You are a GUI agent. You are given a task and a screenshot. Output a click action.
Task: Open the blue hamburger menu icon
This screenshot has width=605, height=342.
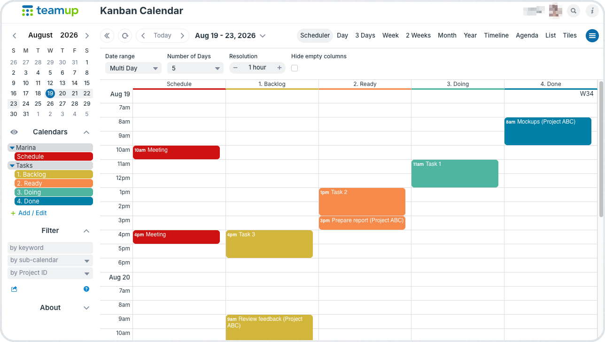pyautogui.click(x=592, y=36)
